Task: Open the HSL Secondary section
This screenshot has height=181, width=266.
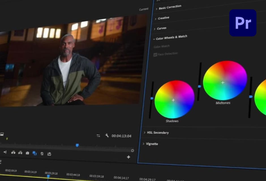Action: pyautogui.click(x=158, y=132)
